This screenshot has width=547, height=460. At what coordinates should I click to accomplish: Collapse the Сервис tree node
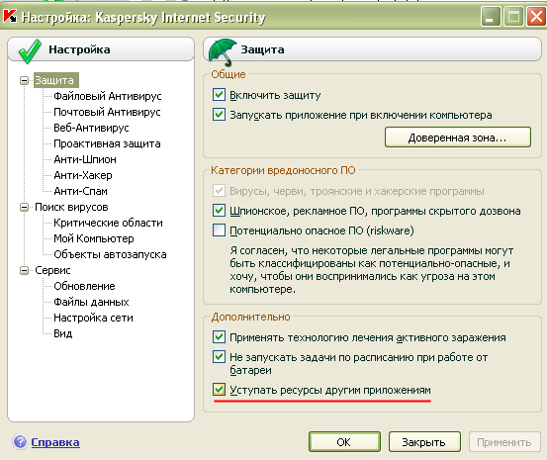[24, 270]
